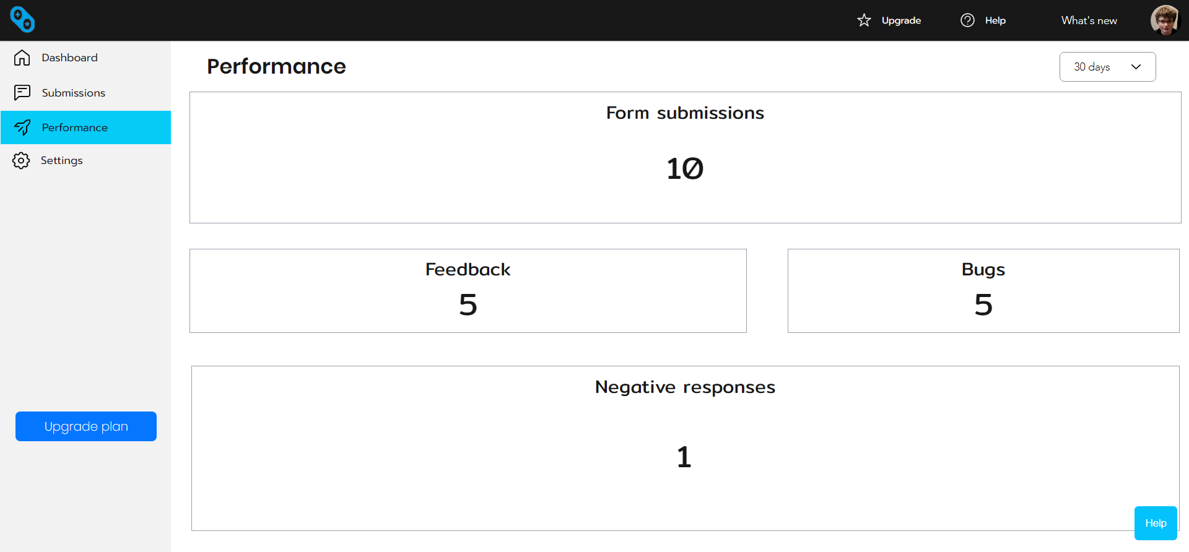
Task: Click the Settings gear icon
Action: [21, 161]
